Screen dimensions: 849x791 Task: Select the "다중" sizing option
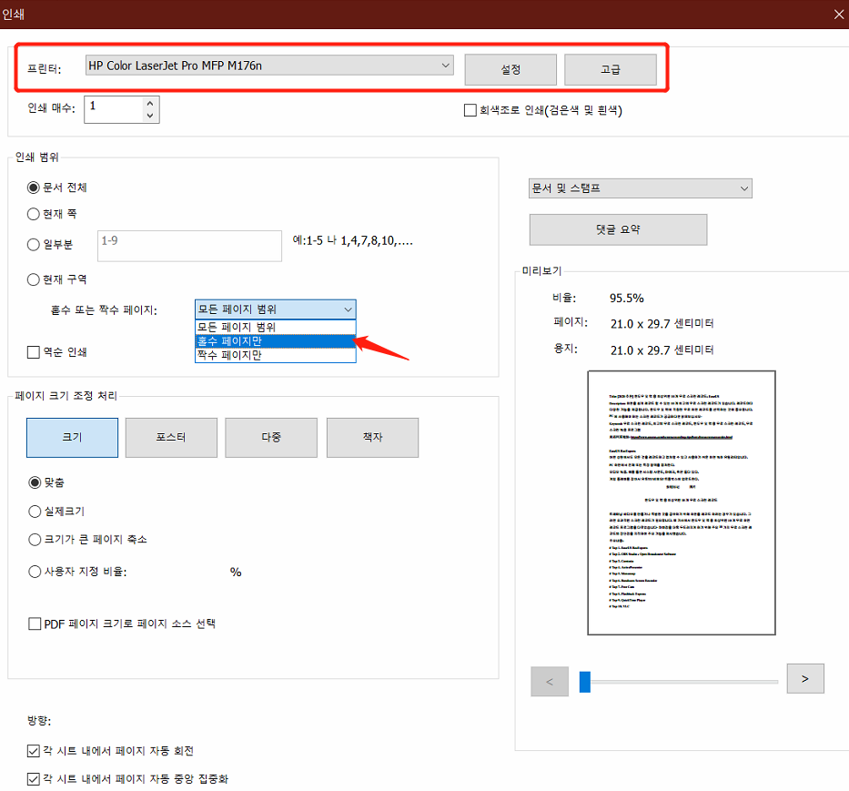(270, 437)
